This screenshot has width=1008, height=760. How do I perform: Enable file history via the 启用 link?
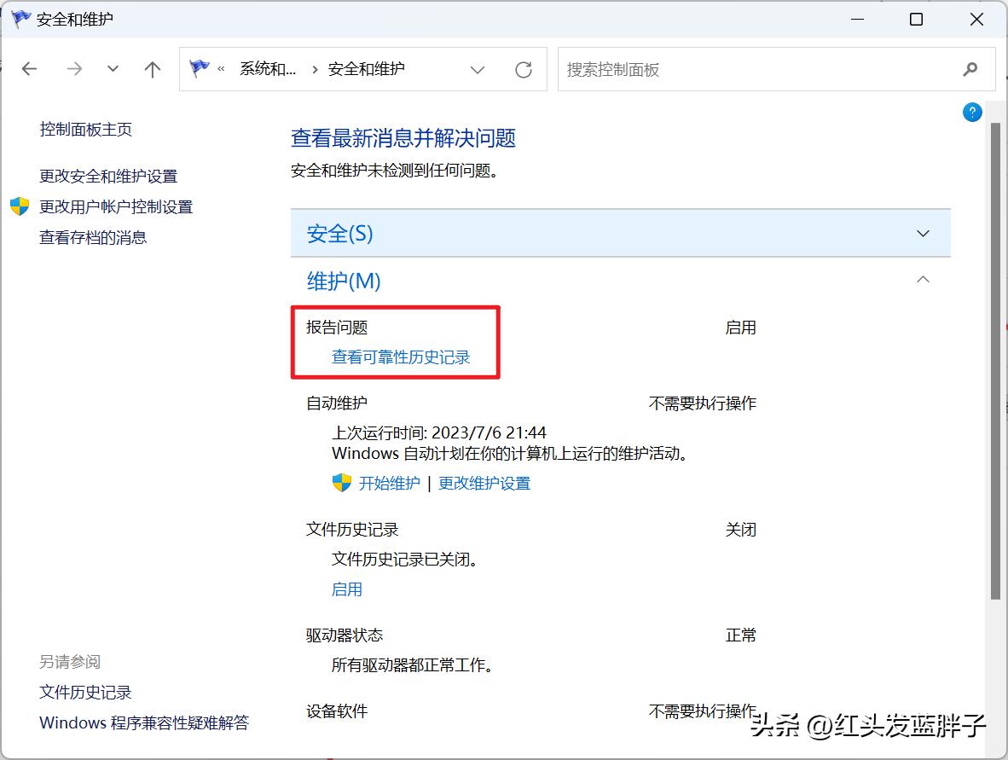346,589
